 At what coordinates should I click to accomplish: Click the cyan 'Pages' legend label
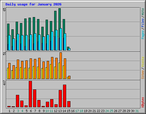(x=143, y=35)
